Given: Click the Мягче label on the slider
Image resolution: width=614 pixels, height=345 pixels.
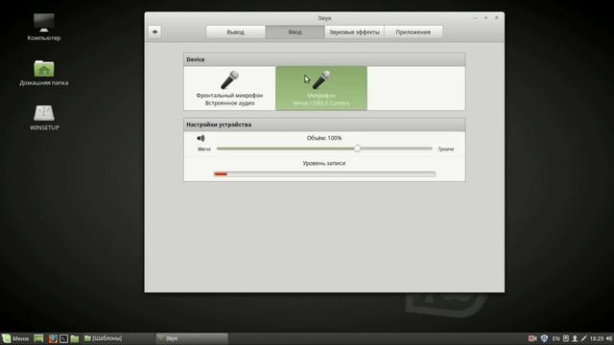Looking at the screenshot, I should (204, 149).
